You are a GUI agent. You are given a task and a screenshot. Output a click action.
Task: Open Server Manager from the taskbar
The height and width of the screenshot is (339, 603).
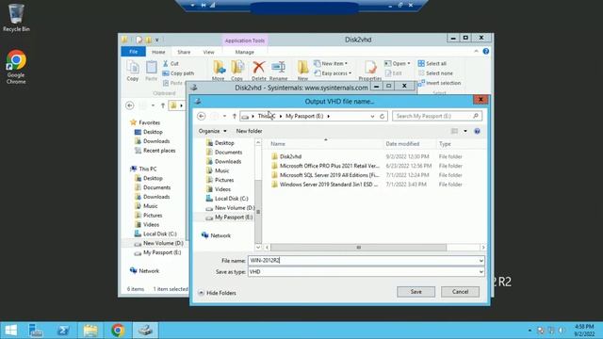pyautogui.click(x=36, y=331)
